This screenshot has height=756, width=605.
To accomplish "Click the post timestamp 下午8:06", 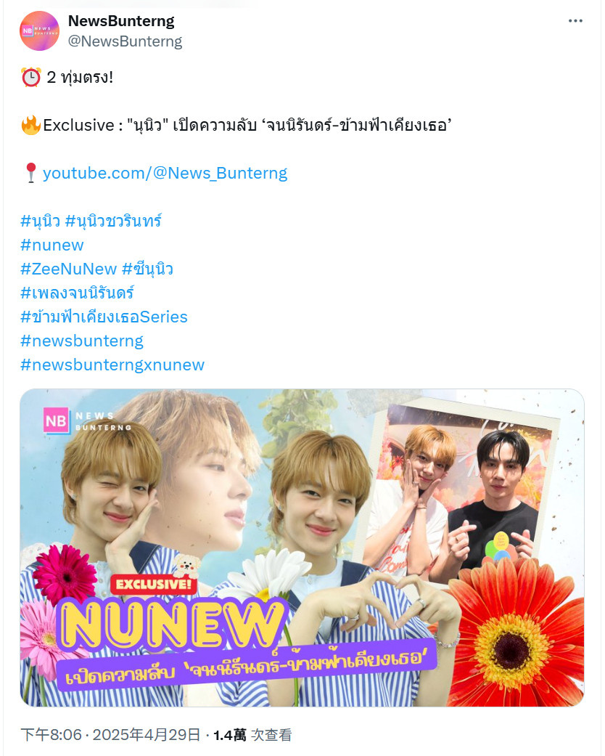I will coord(51,735).
